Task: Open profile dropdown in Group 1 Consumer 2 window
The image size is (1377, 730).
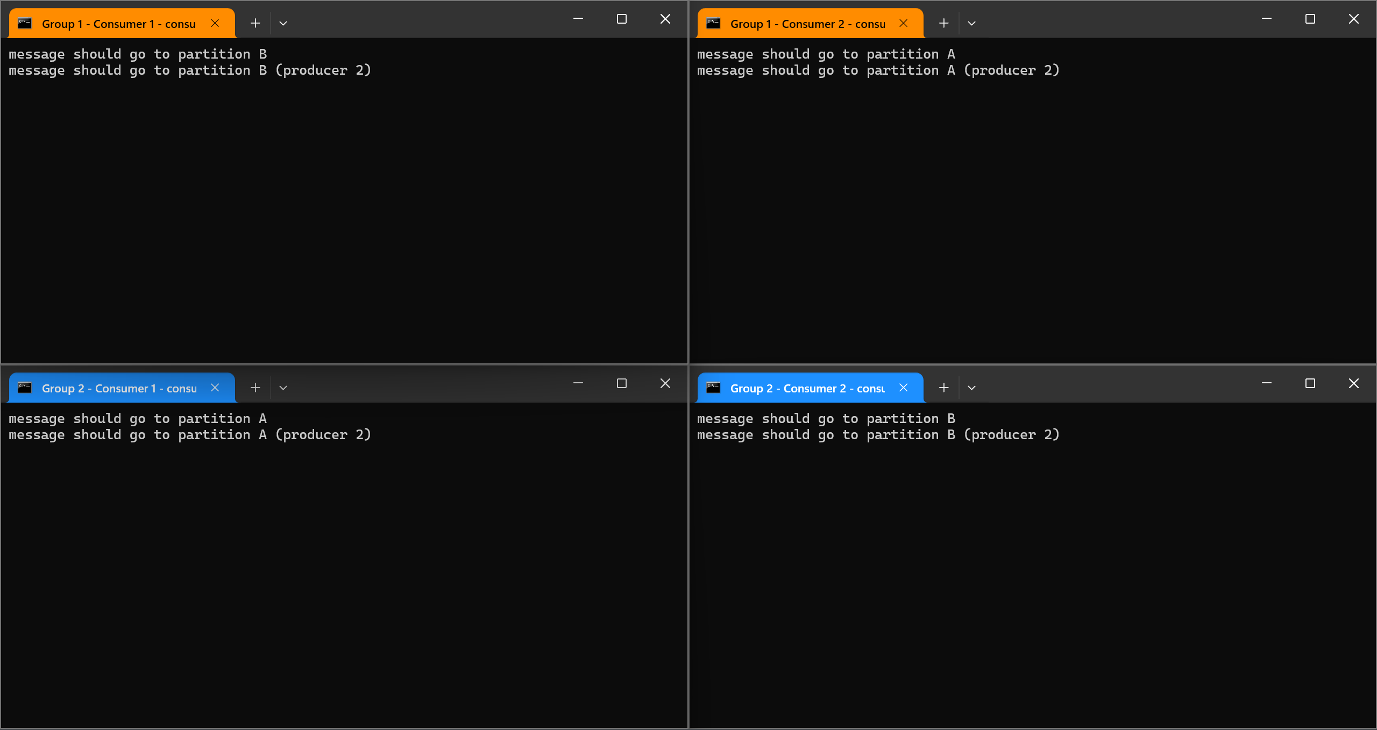Action: click(x=972, y=23)
